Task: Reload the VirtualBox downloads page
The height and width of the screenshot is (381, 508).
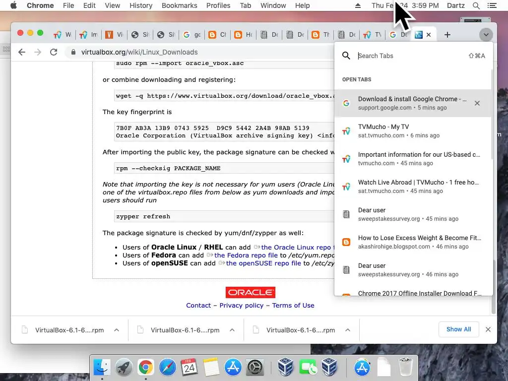Action: pyautogui.click(x=54, y=52)
